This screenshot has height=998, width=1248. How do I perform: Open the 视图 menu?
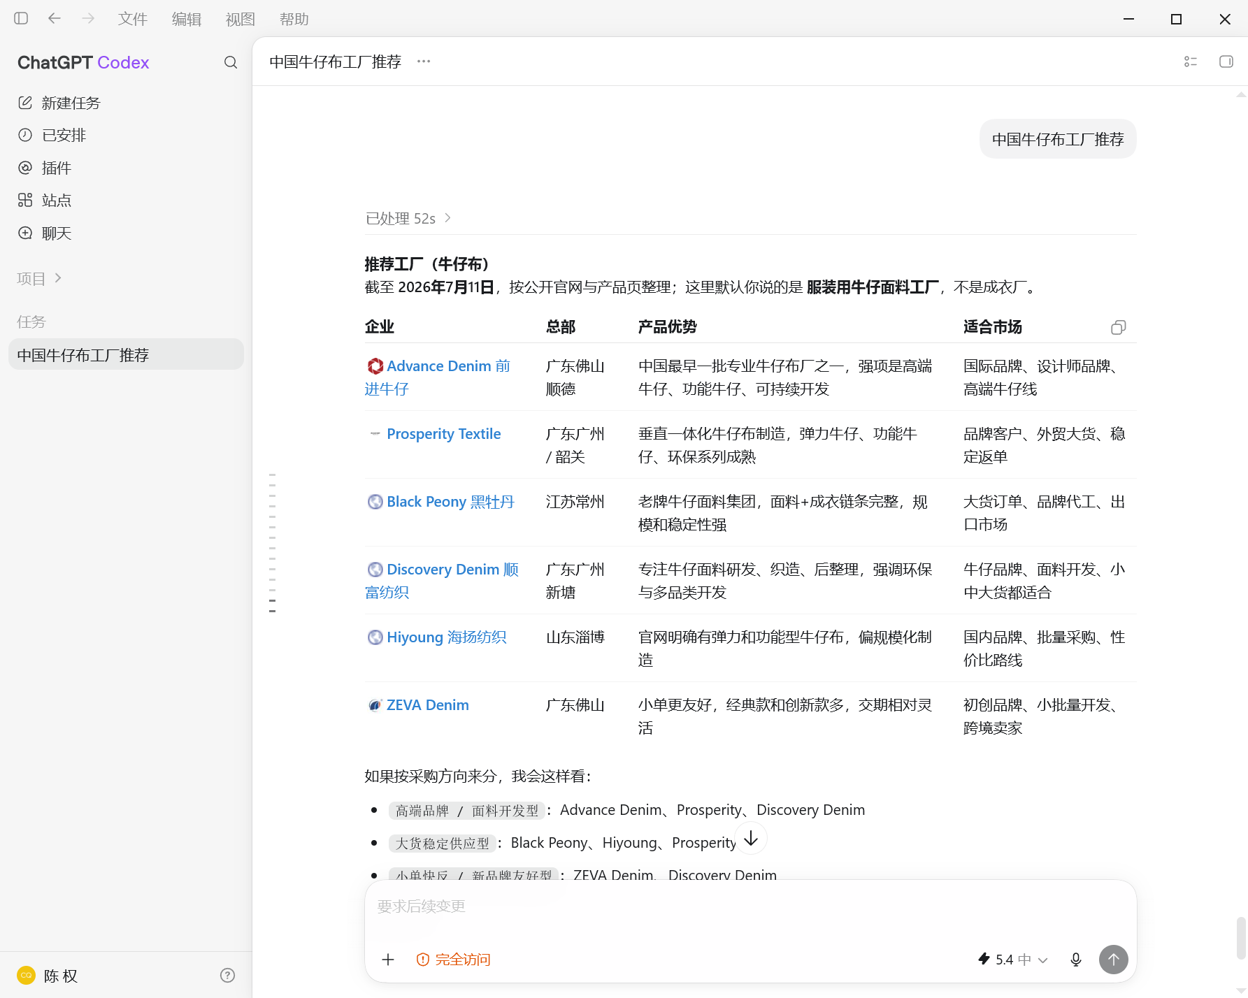pos(241,19)
